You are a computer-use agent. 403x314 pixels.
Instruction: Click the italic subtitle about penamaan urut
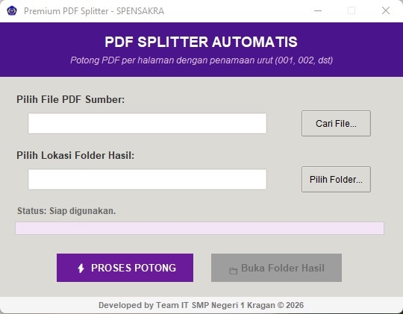tap(201, 60)
